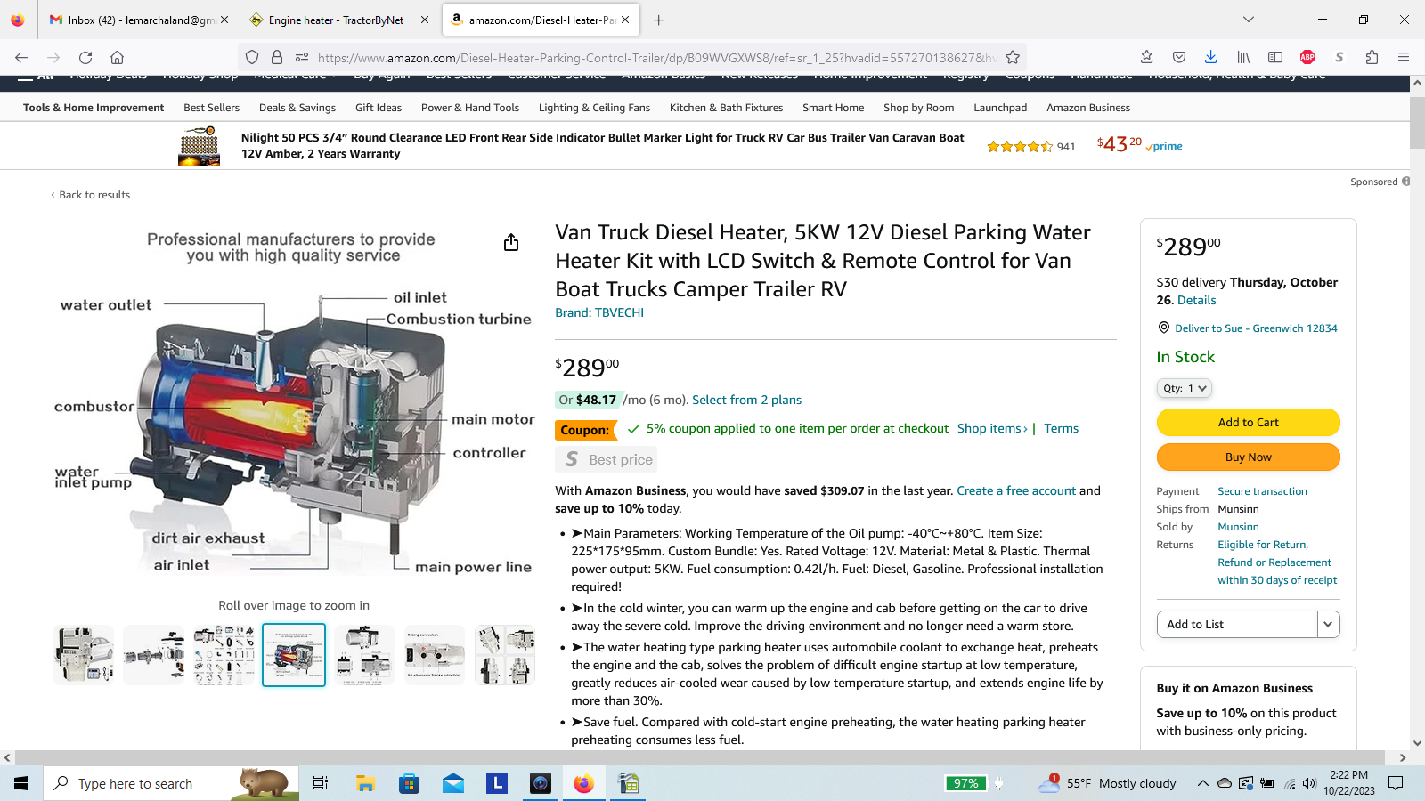Viewport: 1425px width, 801px height.
Task: Open the Qty quantity dropdown
Action: click(x=1185, y=388)
